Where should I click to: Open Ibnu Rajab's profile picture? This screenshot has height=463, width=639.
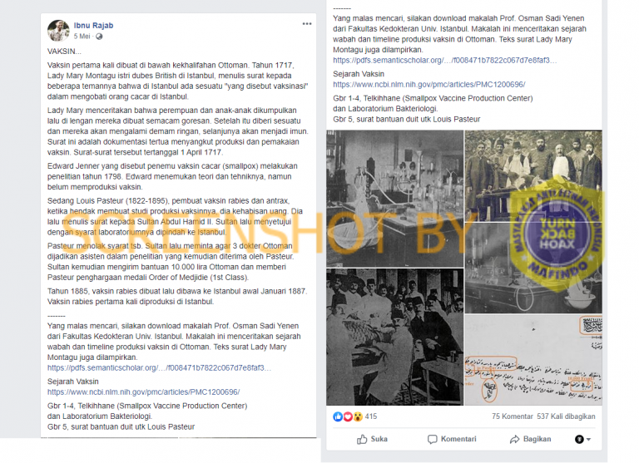[x=58, y=31]
